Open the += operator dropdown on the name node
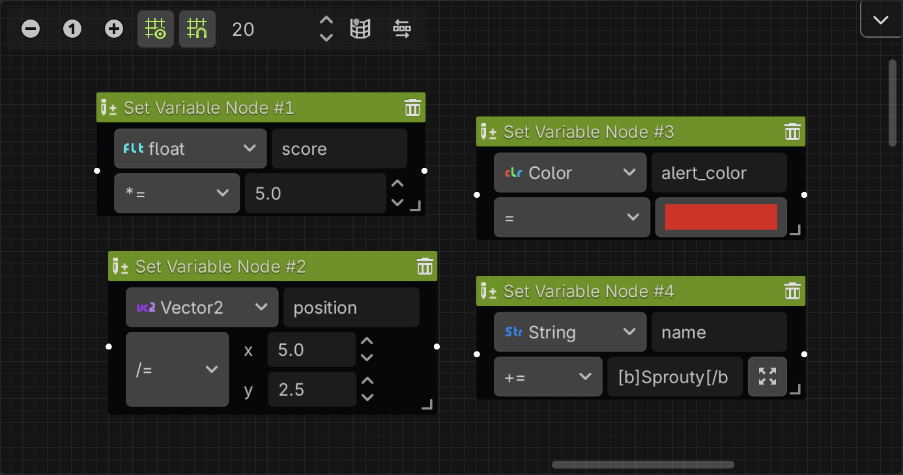The height and width of the screenshot is (475, 903). [548, 376]
